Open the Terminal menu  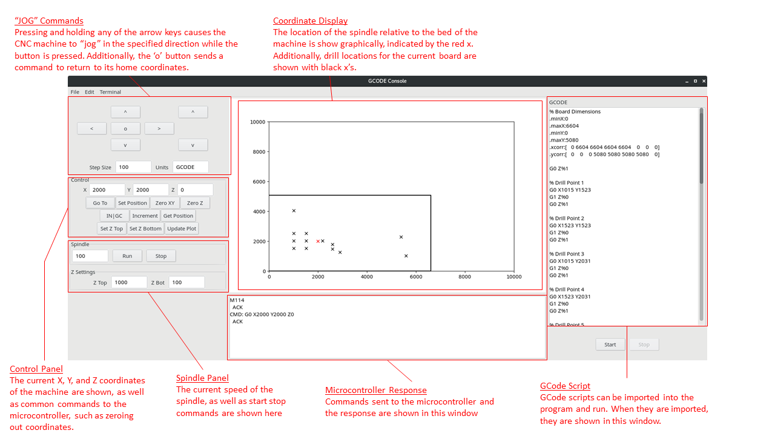click(110, 92)
